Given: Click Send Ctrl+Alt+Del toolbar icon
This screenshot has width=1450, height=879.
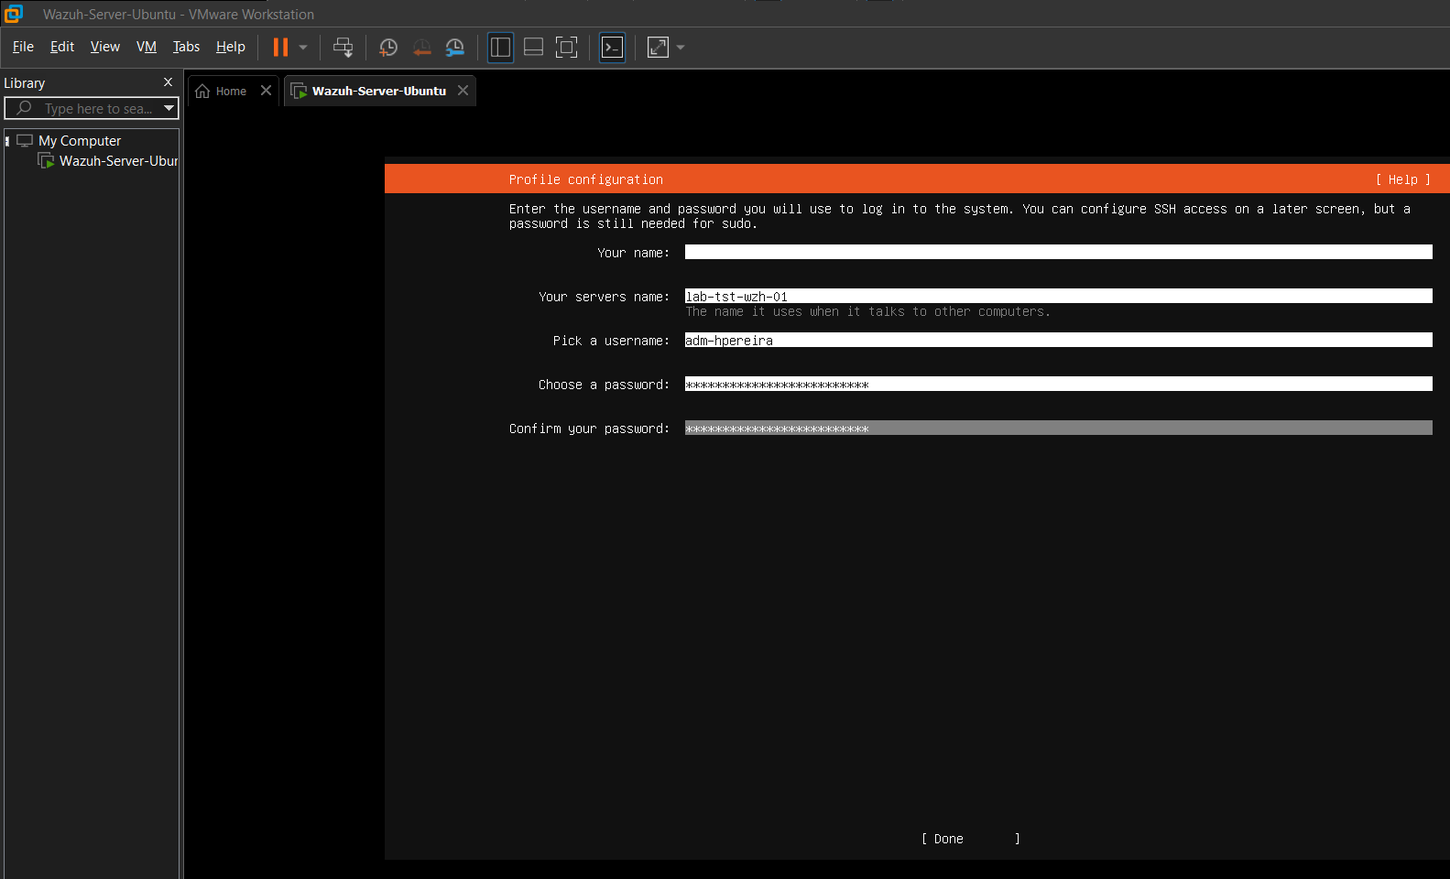Looking at the screenshot, I should 343,47.
